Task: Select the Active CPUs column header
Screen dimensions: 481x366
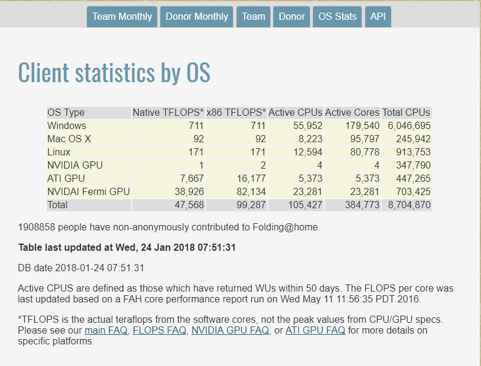Action: click(x=295, y=113)
